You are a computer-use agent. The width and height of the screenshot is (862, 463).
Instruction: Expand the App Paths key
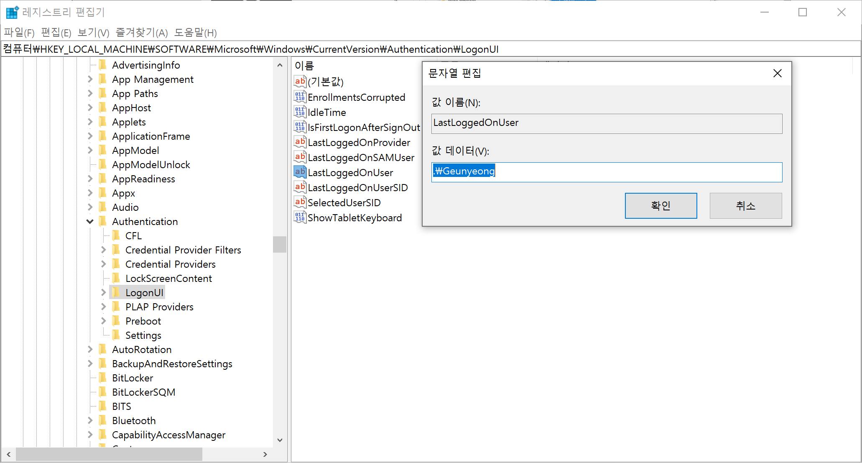click(x=90, y=94)
